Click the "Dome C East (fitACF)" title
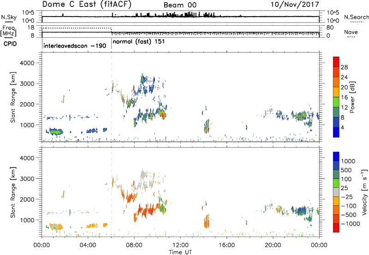This screenshot has width=369, height=255. tap(87, 5)
